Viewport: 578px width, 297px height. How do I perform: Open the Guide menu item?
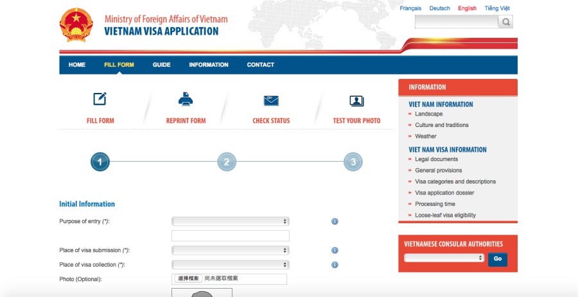(161, 65)
